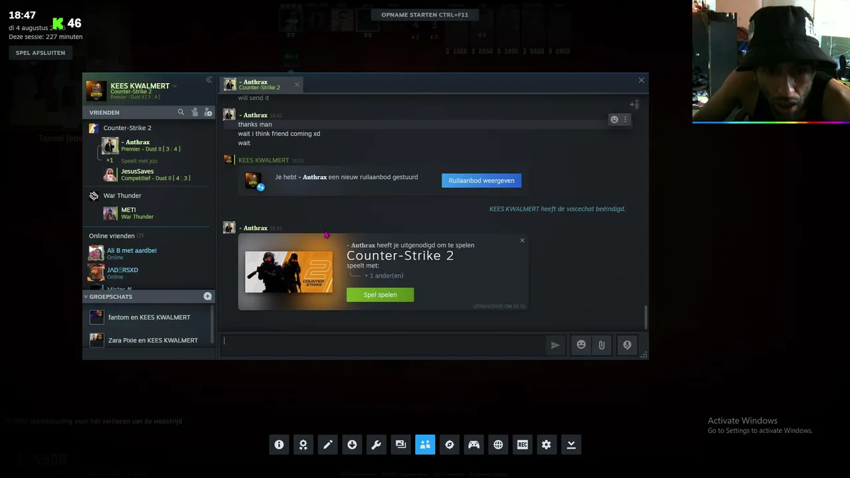The width and height of the screenshot is (850, 478).
Task: Click the KEES KWALMERT profile avatar
Action: [96, 91]
